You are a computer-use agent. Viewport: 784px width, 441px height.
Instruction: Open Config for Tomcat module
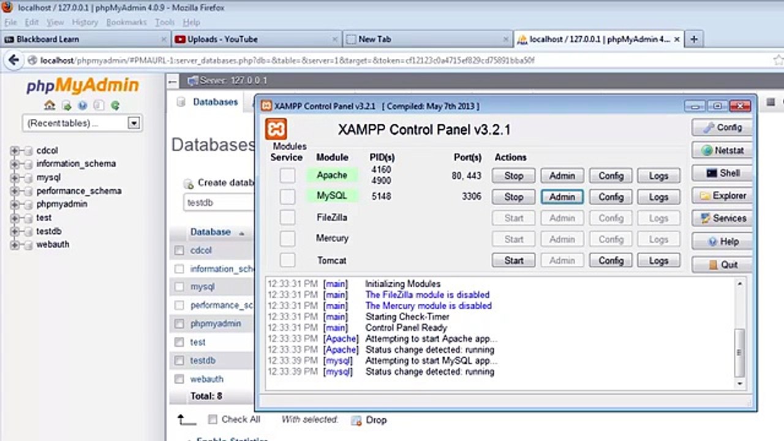[x=611, y=260]
